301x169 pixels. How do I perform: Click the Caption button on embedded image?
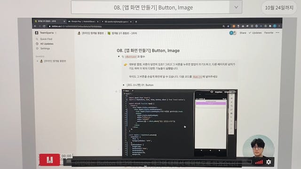tap(218, 92)
